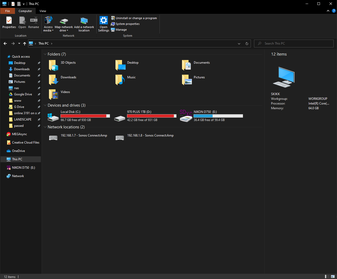Select the Videos folder

click(59, 95)
